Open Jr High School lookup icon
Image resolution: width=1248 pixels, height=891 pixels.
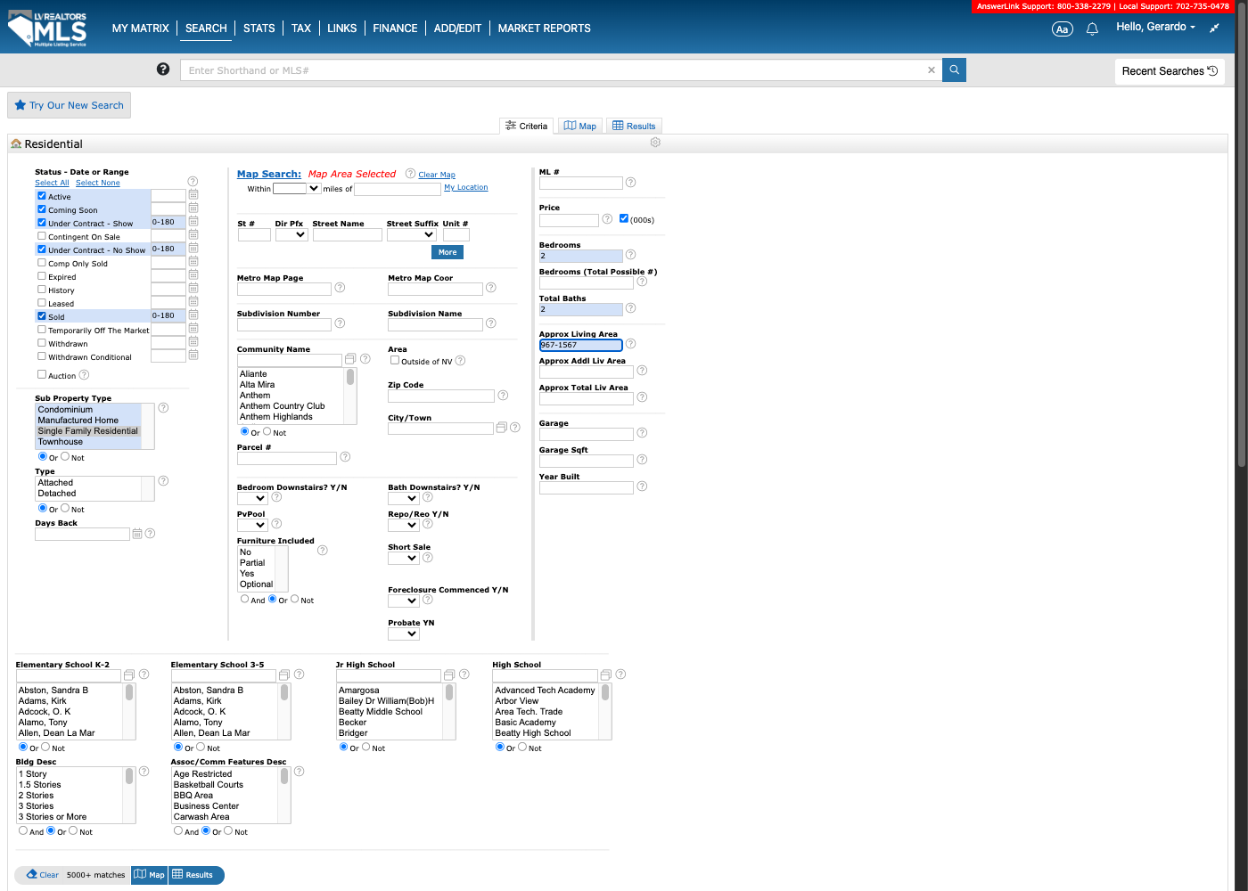tap(449, 674)
